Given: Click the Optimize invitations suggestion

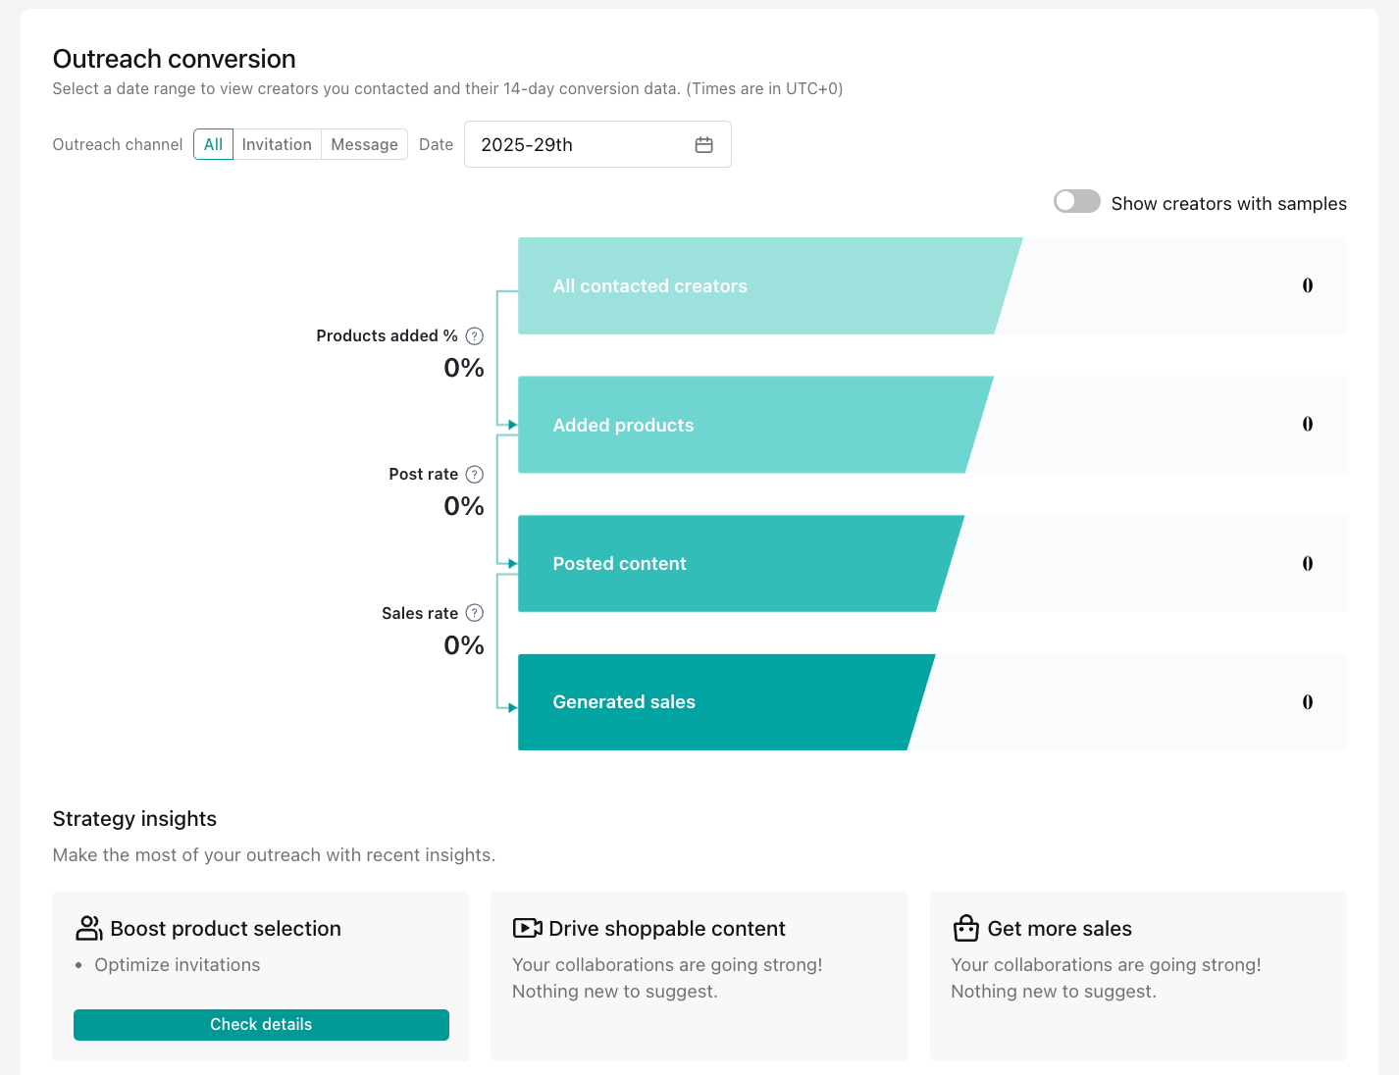Looking at the screenshot, I should (178, 965).
